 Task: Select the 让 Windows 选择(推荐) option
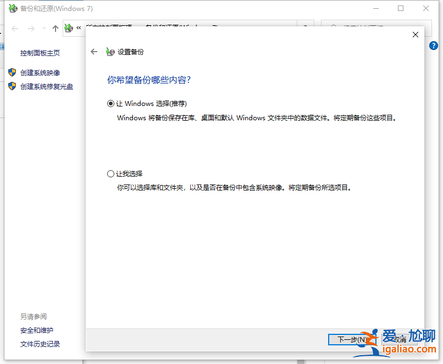click(110, 103)
